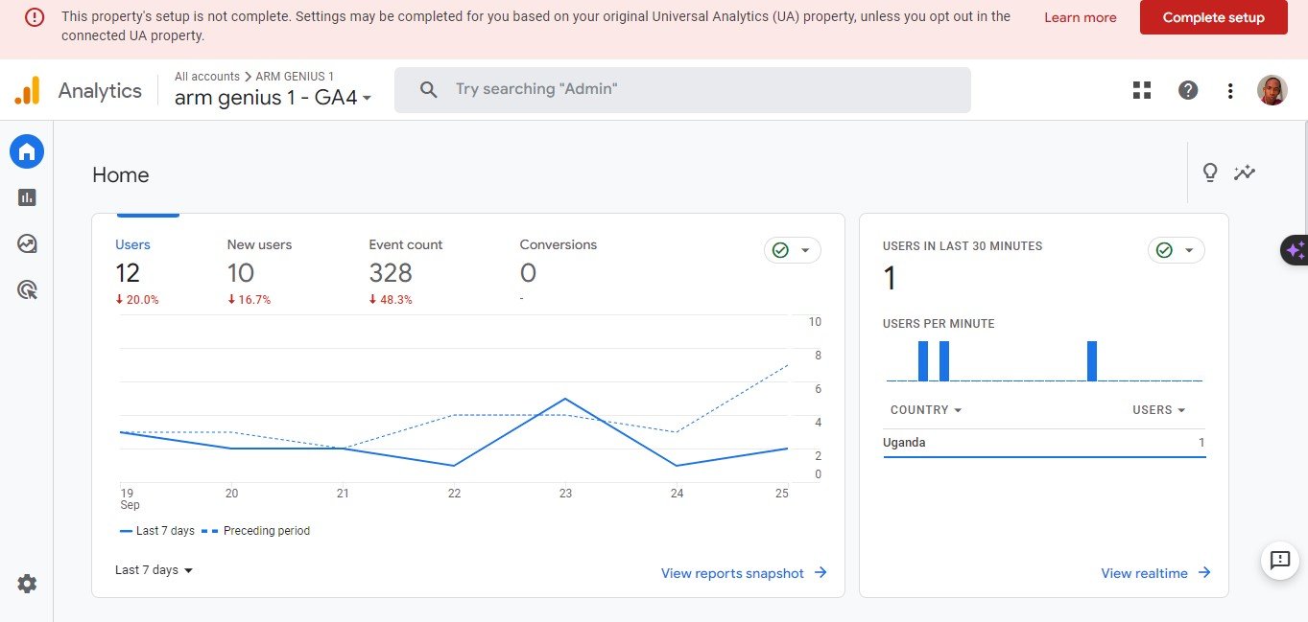Click the search magnifier icon
Image resolution: width=1308 pixels, height=622 pixels.
click(429, 89)
